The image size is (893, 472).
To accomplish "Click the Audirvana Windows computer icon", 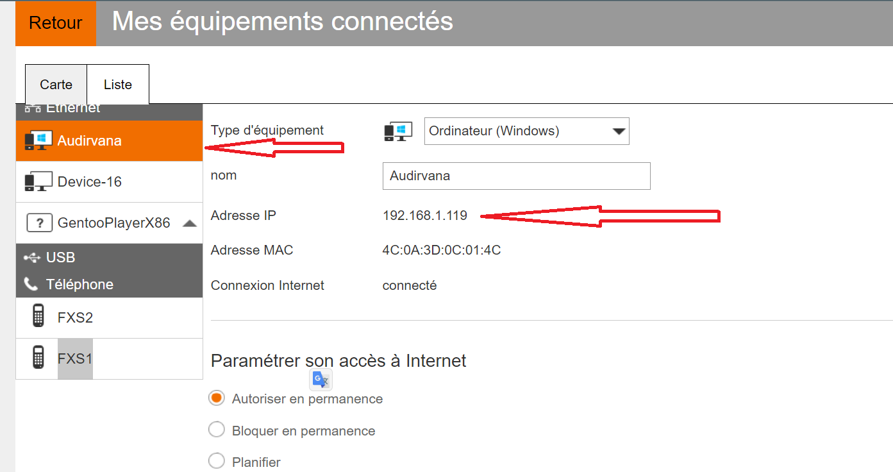I will pos(38,140).
